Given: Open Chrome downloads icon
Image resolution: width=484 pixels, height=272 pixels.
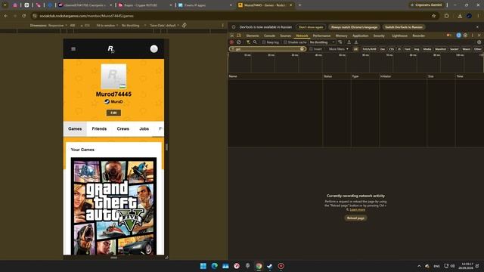Looking at the screenshot, I should tap(460, 16).
